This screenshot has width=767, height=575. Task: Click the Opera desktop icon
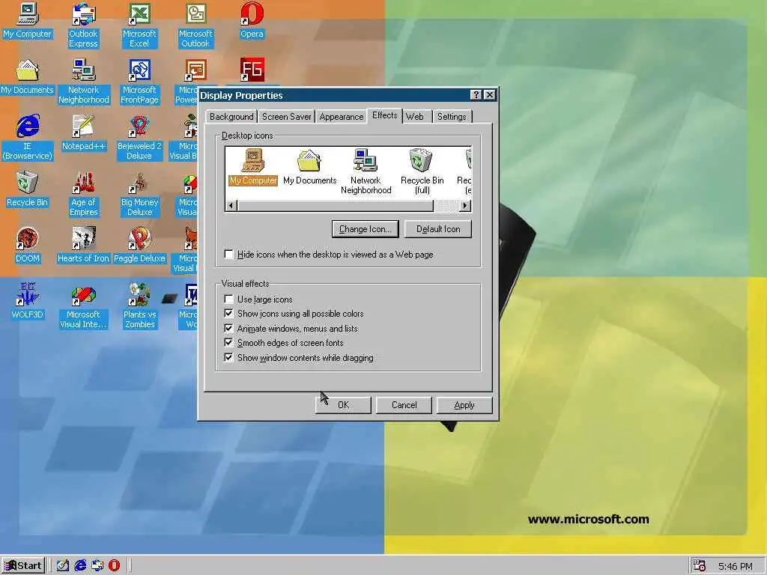pos(252,21)
